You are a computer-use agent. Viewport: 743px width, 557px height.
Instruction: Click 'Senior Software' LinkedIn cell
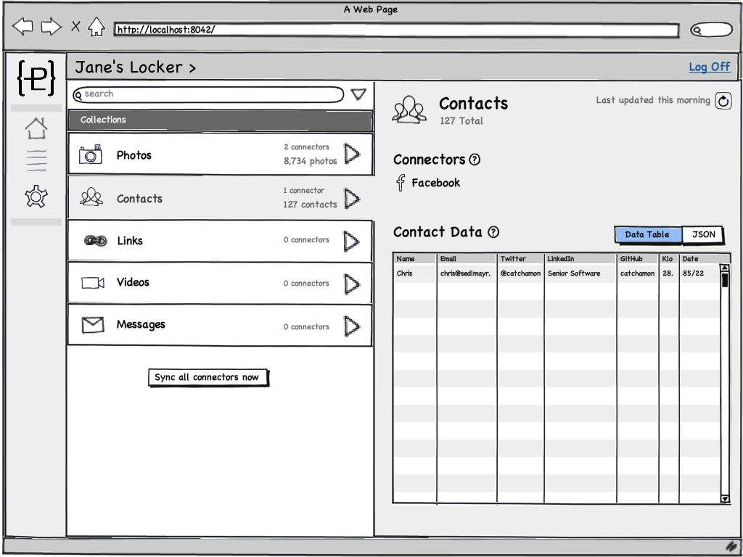(x=574, y=273)
